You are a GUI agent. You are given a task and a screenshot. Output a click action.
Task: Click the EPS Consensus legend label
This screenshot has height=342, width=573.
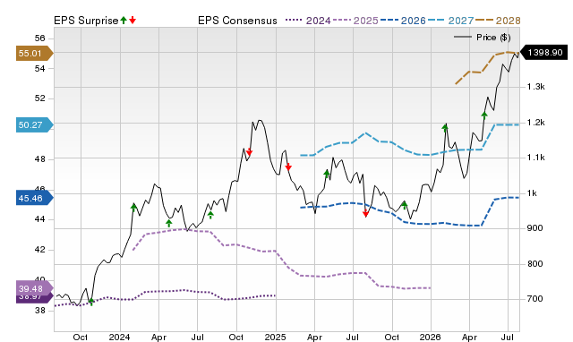pyautogui.click(x=237, y=21)
